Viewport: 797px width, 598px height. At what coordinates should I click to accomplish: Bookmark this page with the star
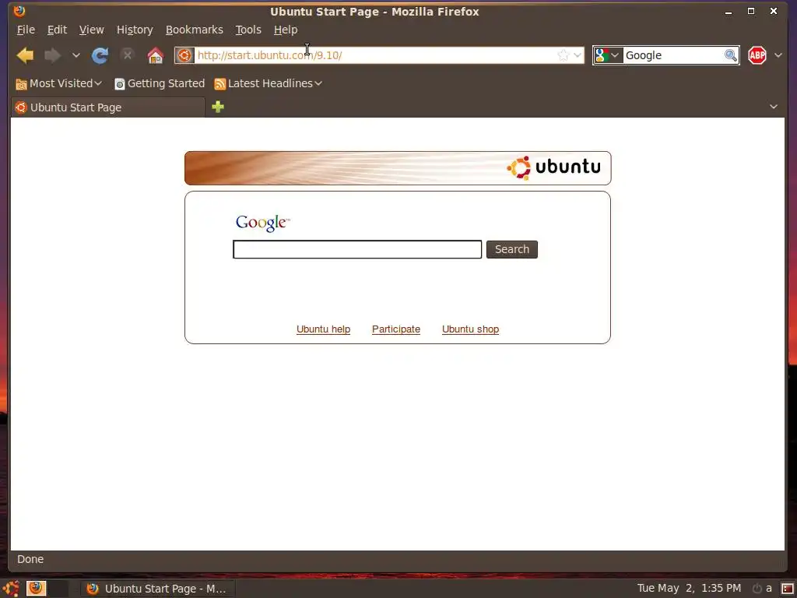coord(563,55)
